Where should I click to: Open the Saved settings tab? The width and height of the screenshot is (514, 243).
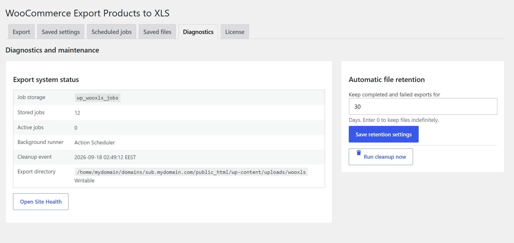pos(61,32)
